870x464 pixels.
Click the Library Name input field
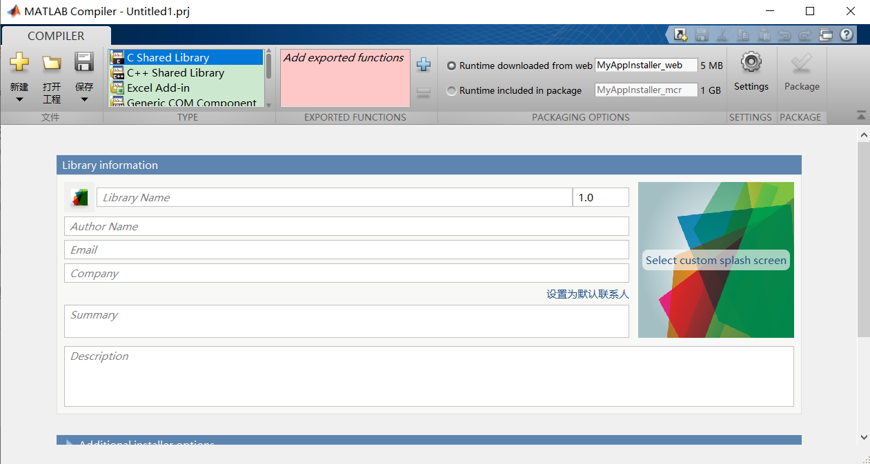pyautogui.click(x=331, y=197)
